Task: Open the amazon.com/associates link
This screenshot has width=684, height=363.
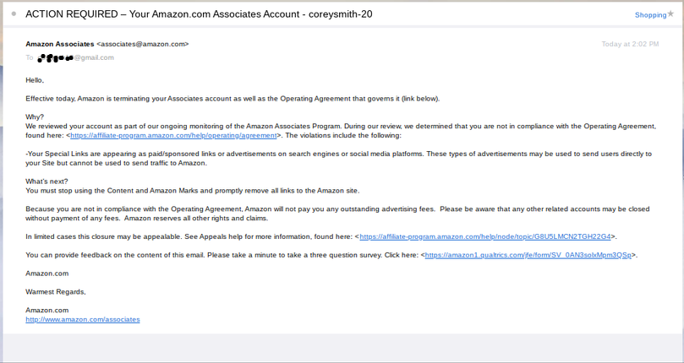Action: (x=83, y=319)
